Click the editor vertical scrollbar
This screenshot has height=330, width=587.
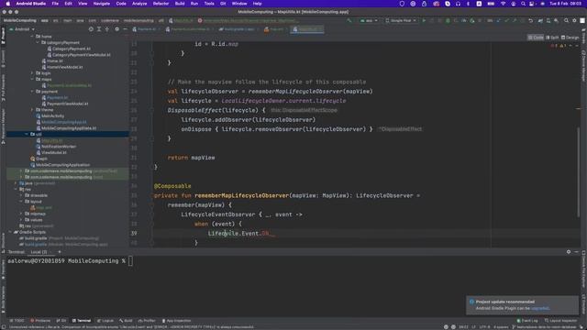[x=579, y=172]
